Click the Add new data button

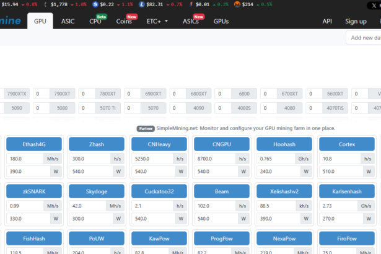364,38
